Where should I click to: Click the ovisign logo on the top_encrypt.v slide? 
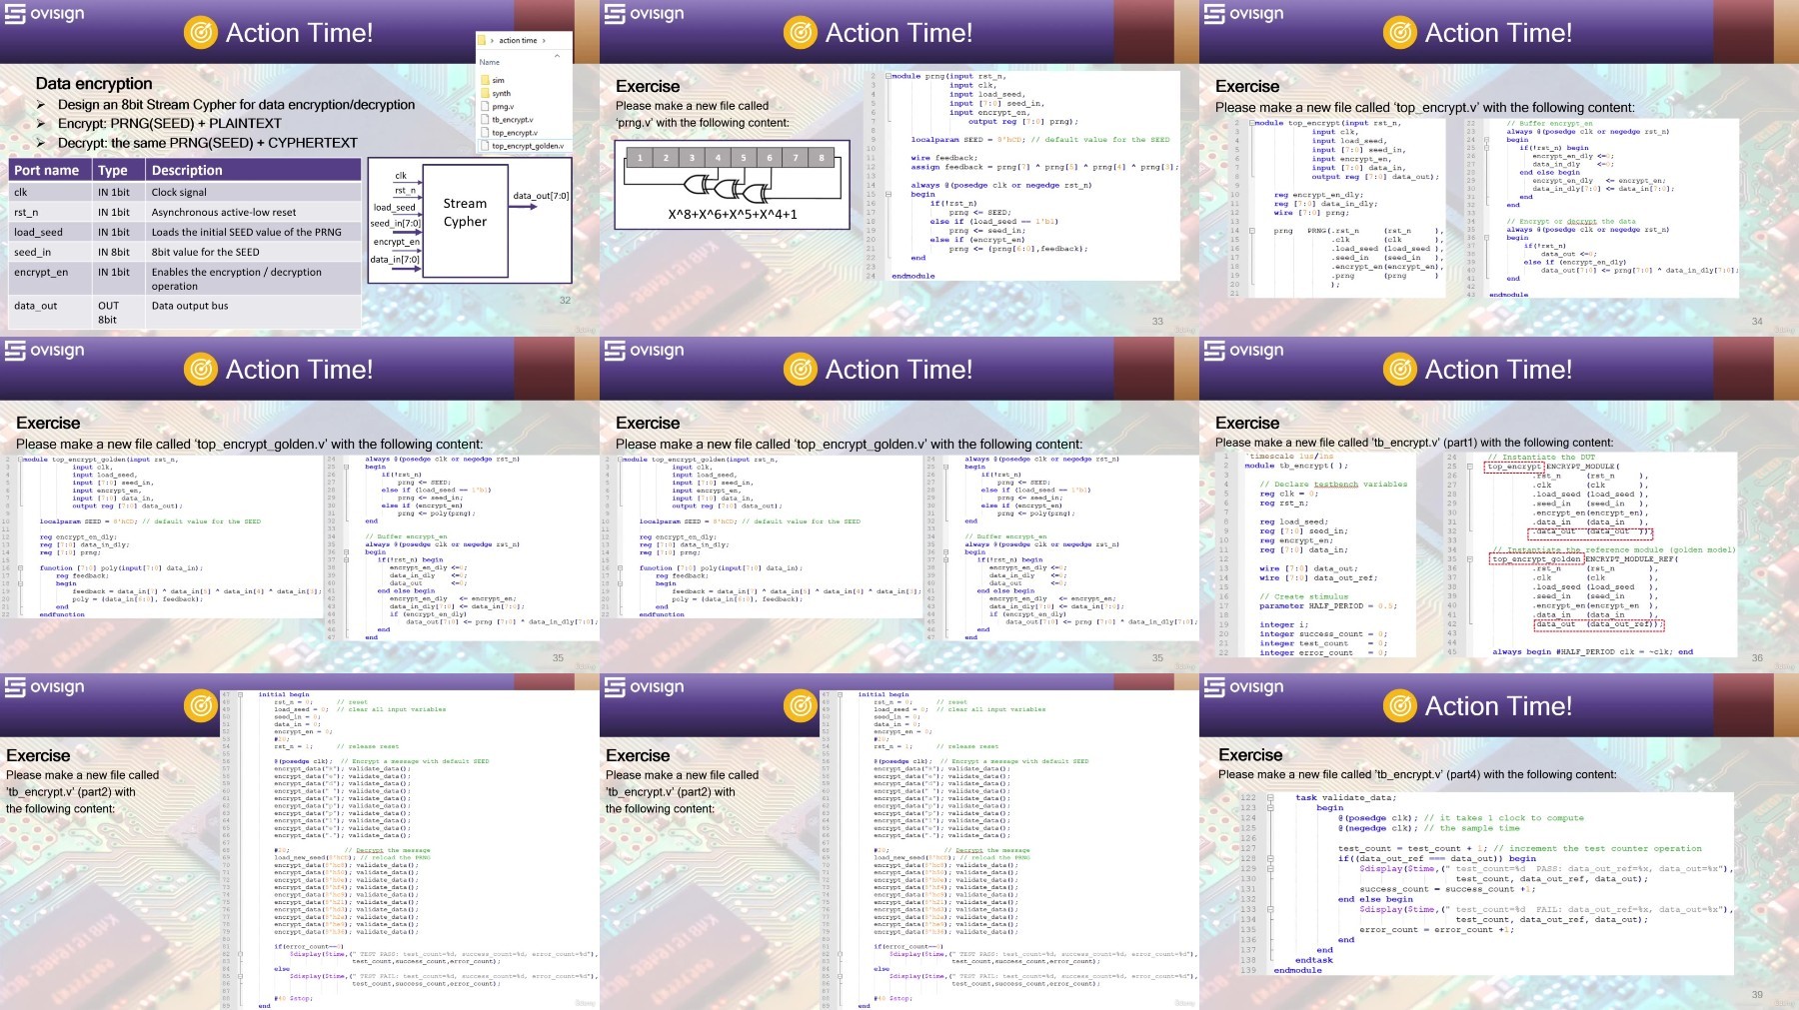[x=1244, y=14]
